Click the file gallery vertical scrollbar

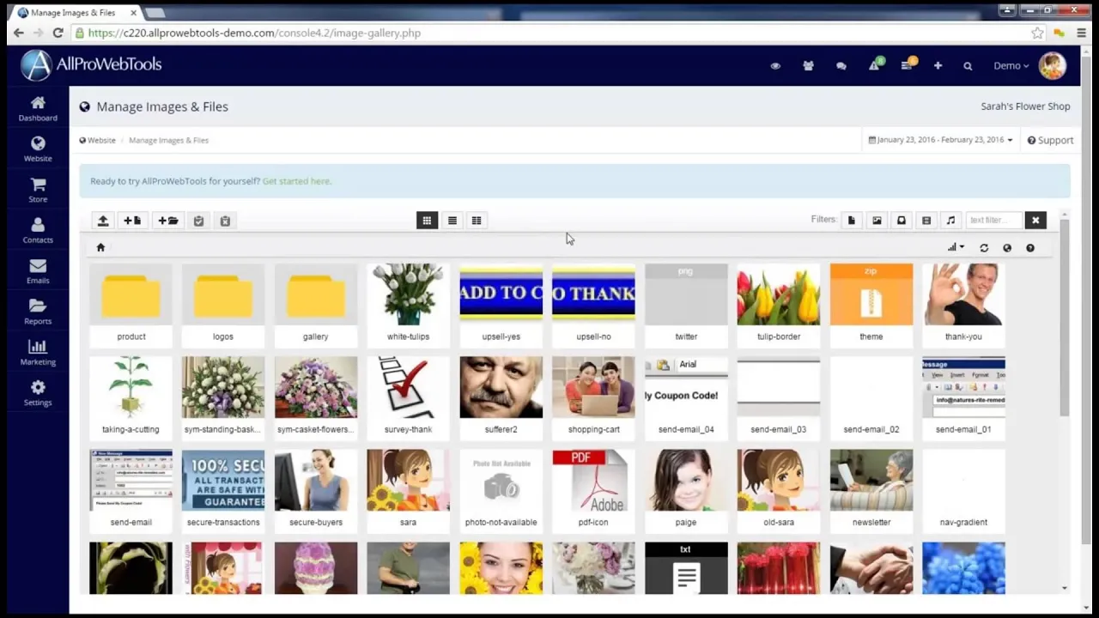coord(1065,318)
